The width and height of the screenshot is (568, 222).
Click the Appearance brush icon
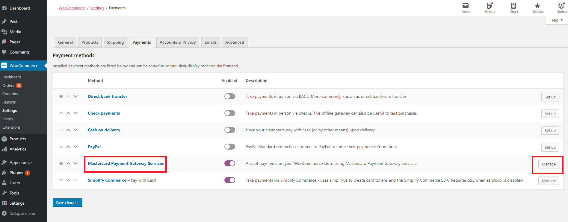[4, 162]
